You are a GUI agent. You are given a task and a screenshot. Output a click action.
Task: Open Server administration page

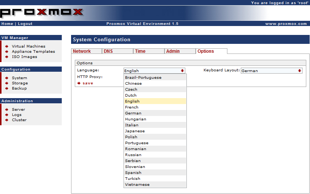pyautogui.click(x=18, y=110)
